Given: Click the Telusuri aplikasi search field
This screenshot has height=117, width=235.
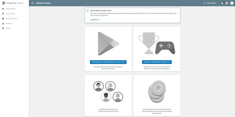Looking at the screenshot, I should pos(211,3).
